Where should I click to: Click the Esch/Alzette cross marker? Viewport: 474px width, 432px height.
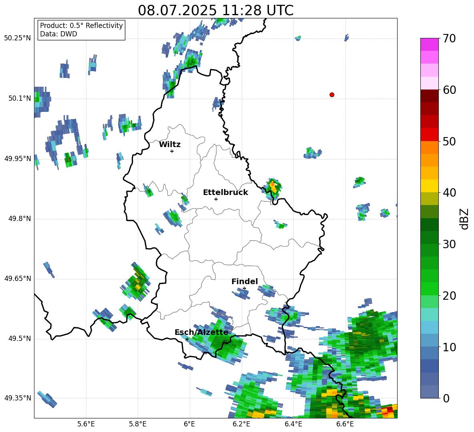pyautogui.click(x=187, y=339)
